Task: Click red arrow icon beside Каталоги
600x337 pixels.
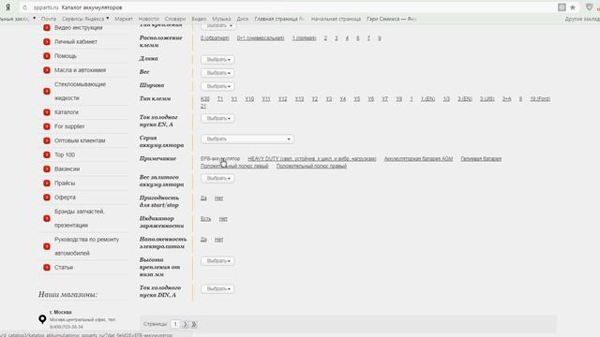Action: coord(47,112)
